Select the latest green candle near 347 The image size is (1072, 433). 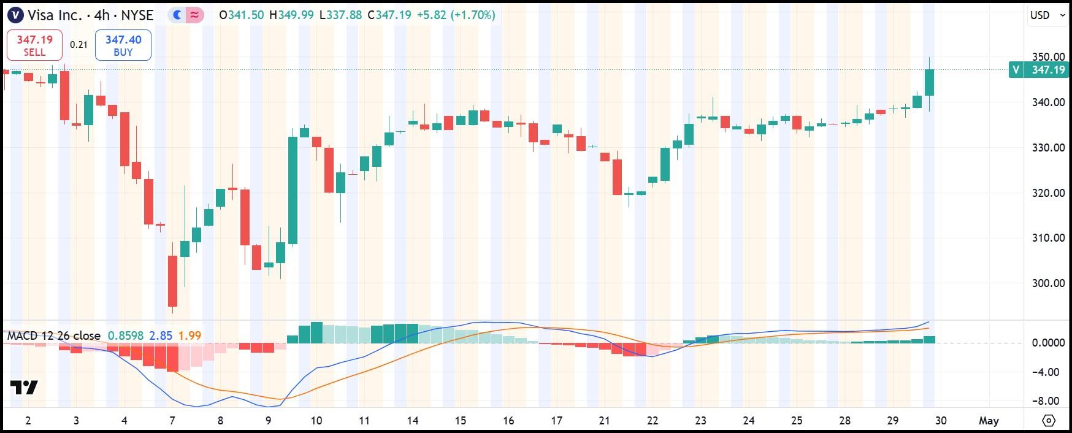coord(929,83)
